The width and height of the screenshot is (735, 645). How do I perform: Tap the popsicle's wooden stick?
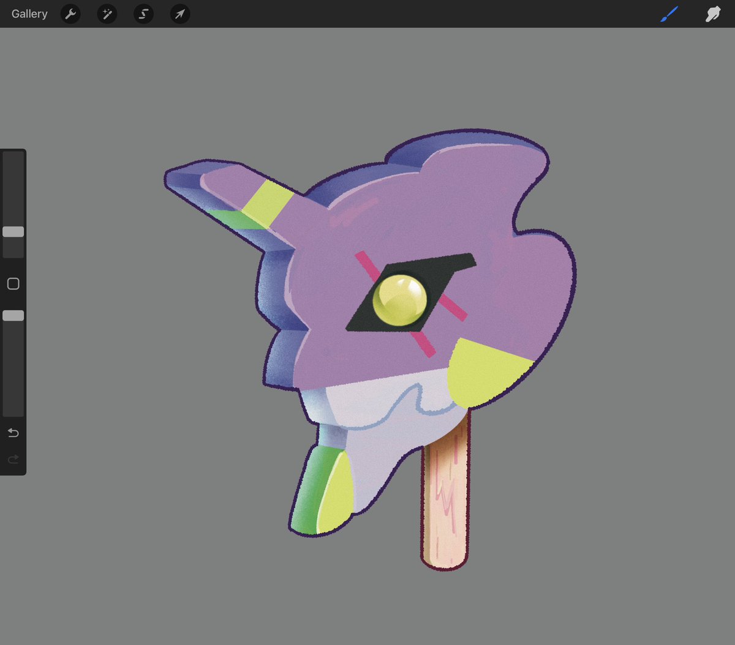click(x=445, y=496)
